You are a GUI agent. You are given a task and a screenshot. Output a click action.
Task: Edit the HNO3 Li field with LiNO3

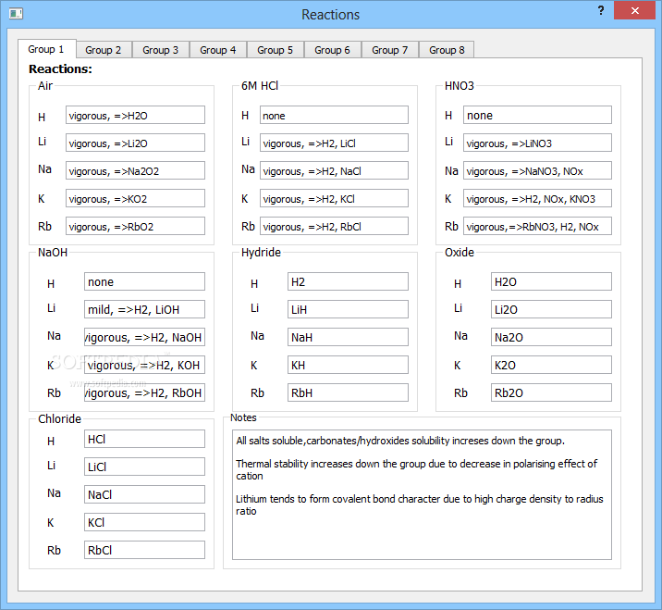(537, 143)
